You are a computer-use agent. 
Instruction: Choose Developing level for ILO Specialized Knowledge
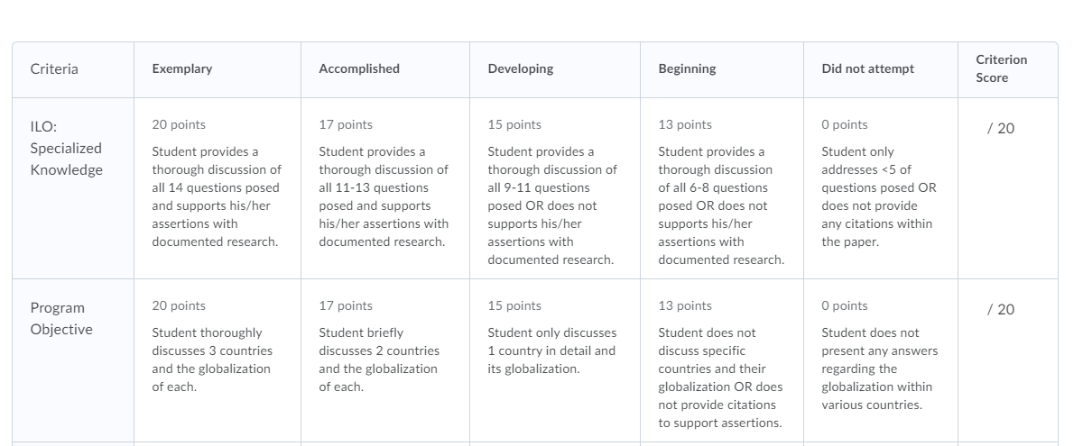point(555,187)
